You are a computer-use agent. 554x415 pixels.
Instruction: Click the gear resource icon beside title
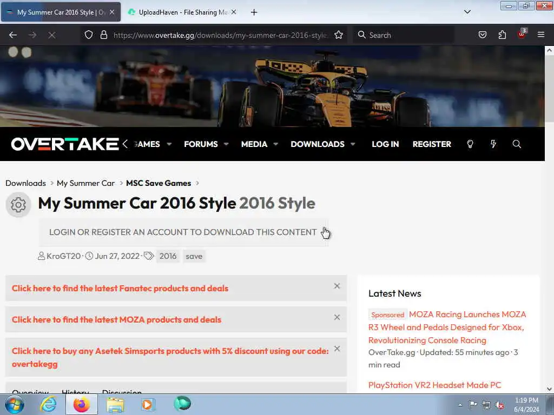pos(18,205)
